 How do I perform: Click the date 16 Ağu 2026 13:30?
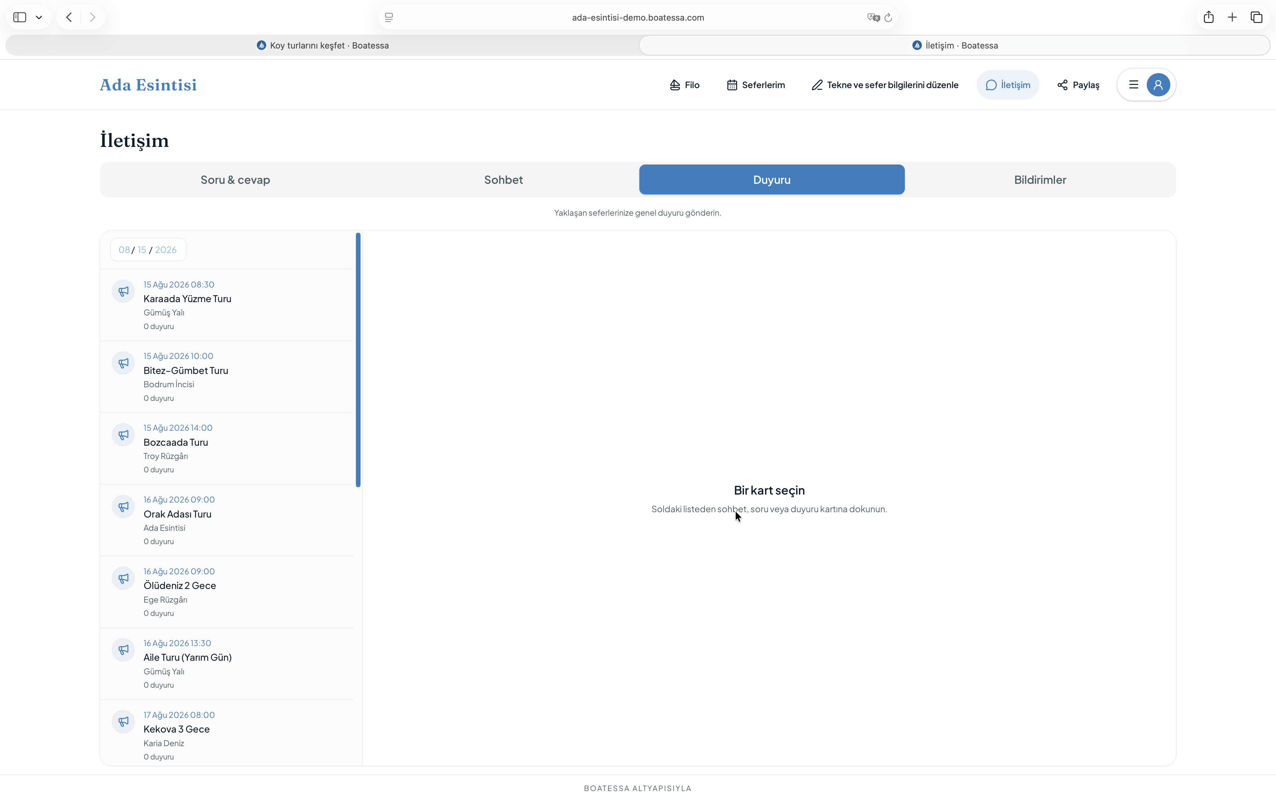click(177, 643)
